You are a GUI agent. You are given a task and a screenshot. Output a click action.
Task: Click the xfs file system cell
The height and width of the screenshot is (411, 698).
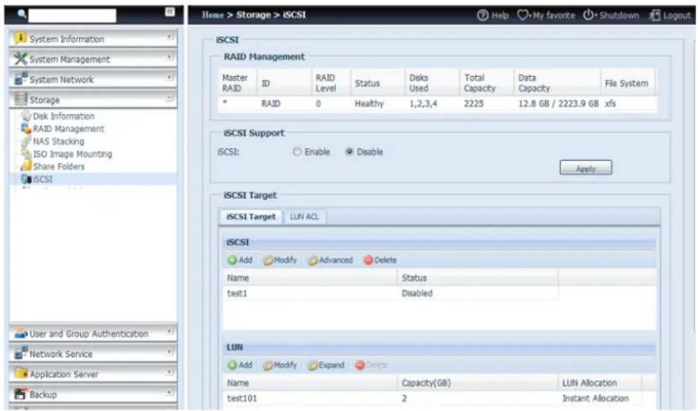(x=610, y=104)
